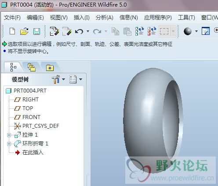Click the Copy icon in the toolbar
This screenshot has height=186, width=218.
point(115,31)
